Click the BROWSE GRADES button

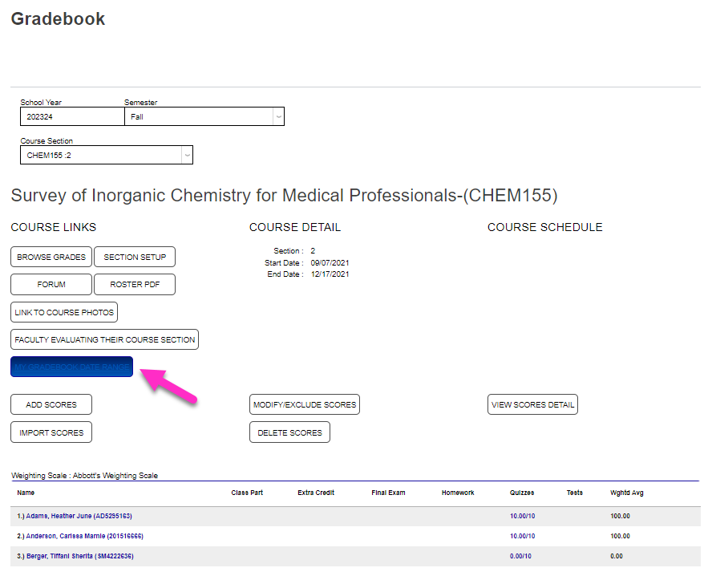point(51,257)
